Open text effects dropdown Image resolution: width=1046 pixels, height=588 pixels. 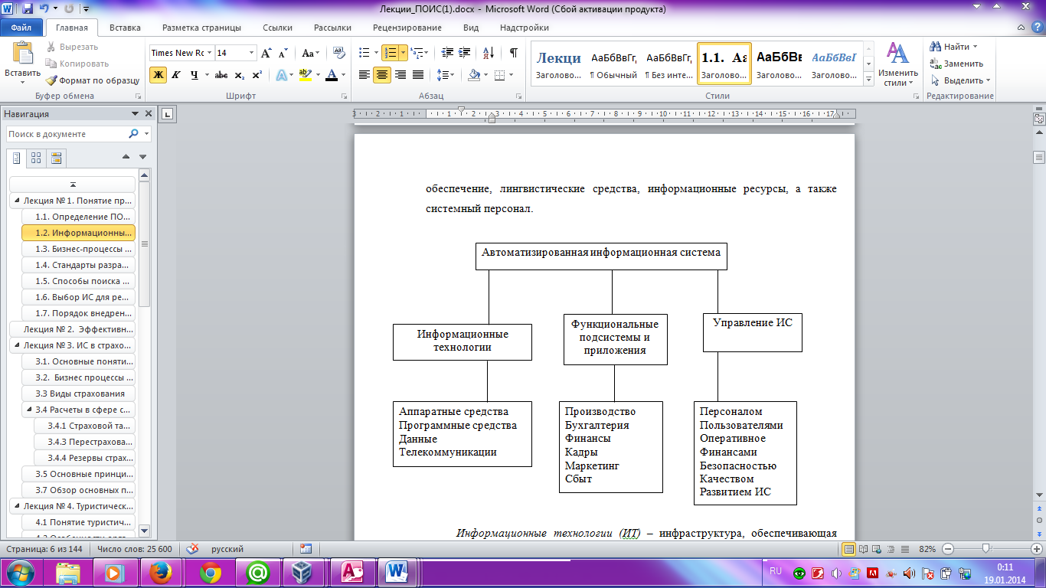pyautogui.click(x=284, y=75)
